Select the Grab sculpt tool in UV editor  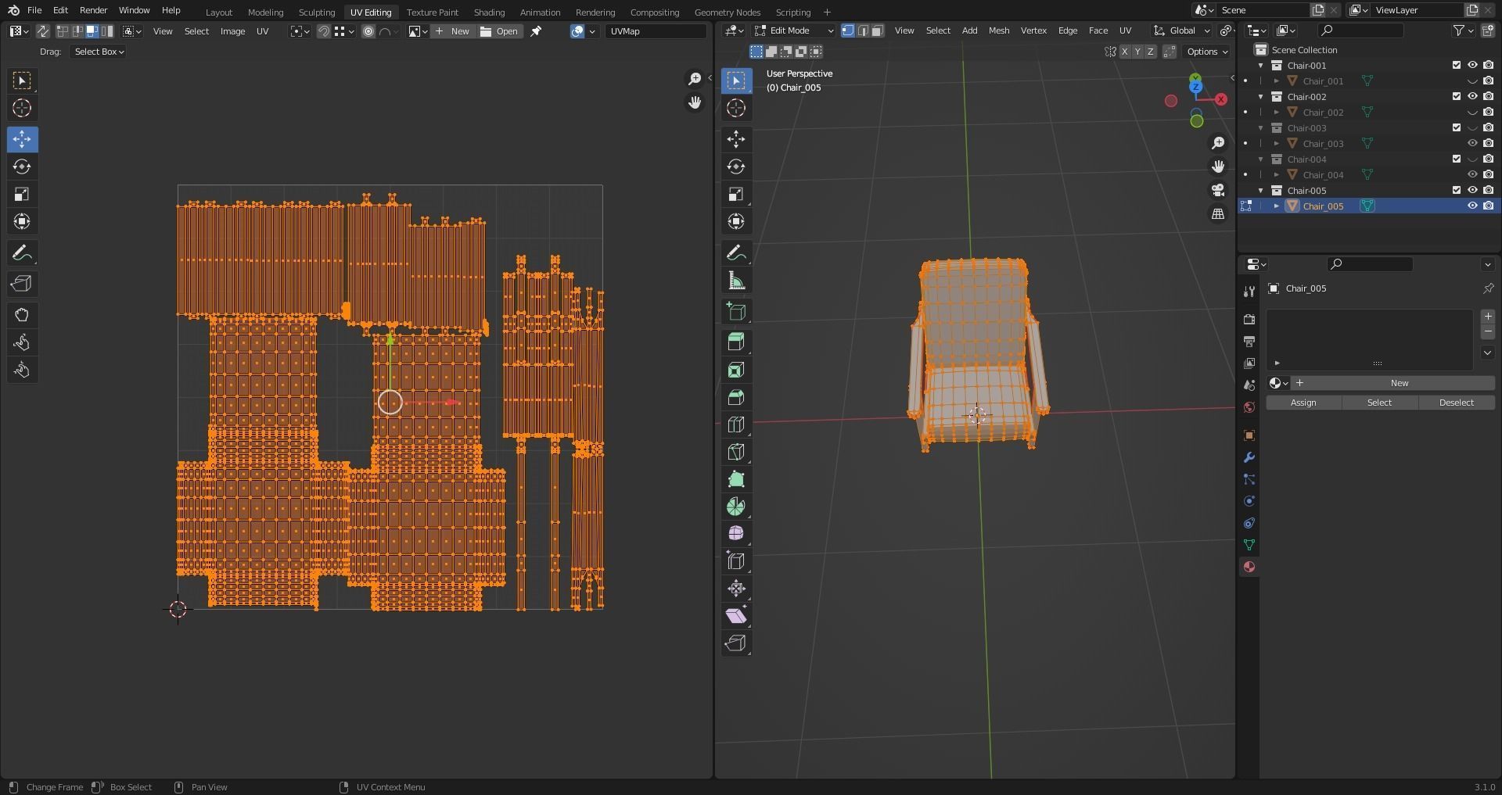tap(22, 315)
